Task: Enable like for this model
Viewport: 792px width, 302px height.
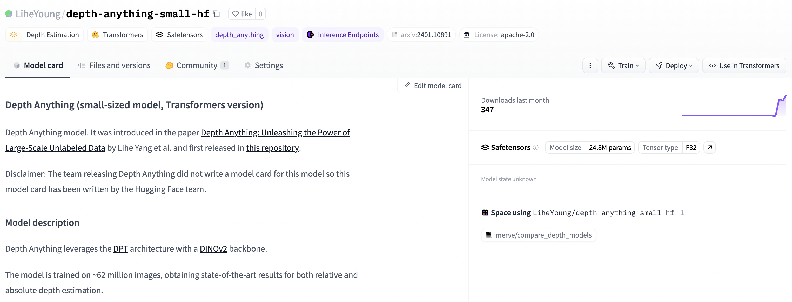Action: (x=241, y=14)
